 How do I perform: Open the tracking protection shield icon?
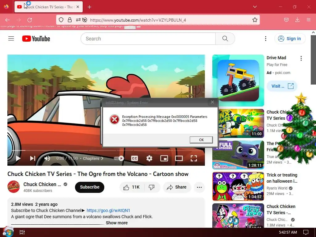click(61, 20)
